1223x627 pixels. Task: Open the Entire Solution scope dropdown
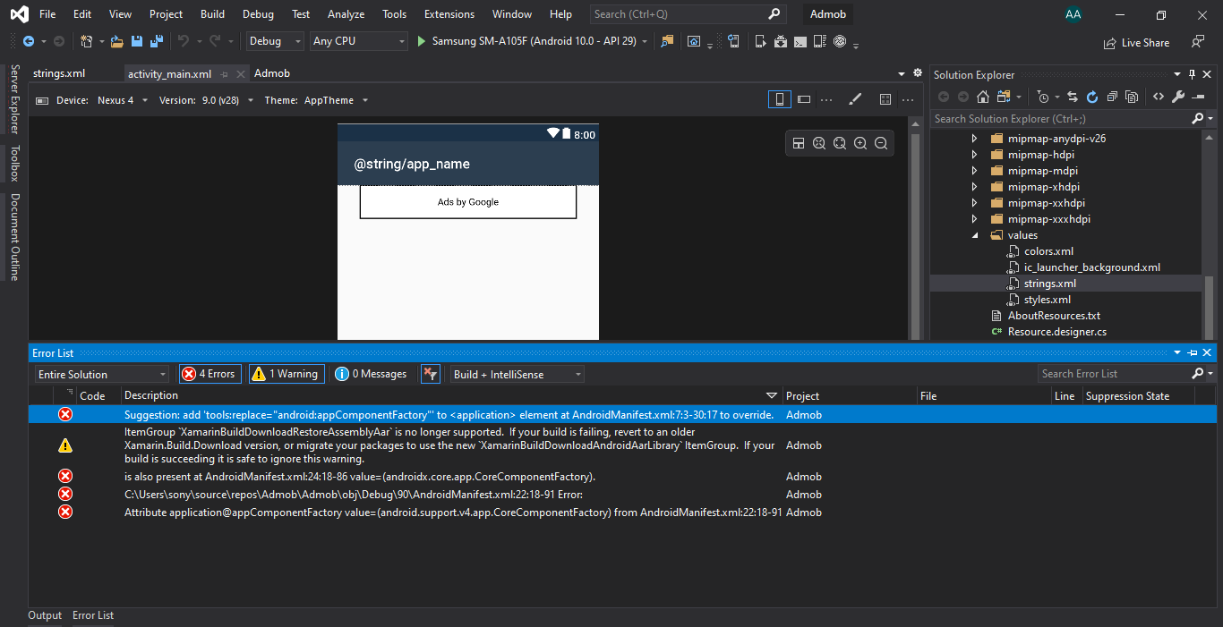coord(102,374)
